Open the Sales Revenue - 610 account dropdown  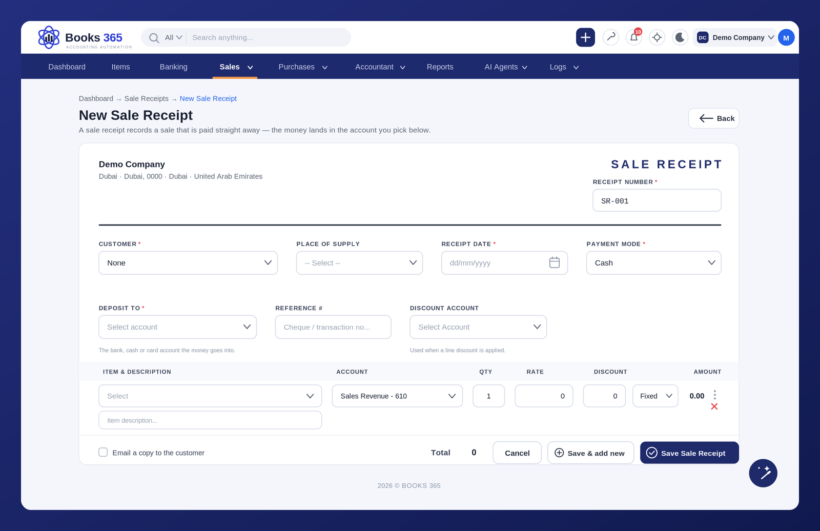coord(397,396)
